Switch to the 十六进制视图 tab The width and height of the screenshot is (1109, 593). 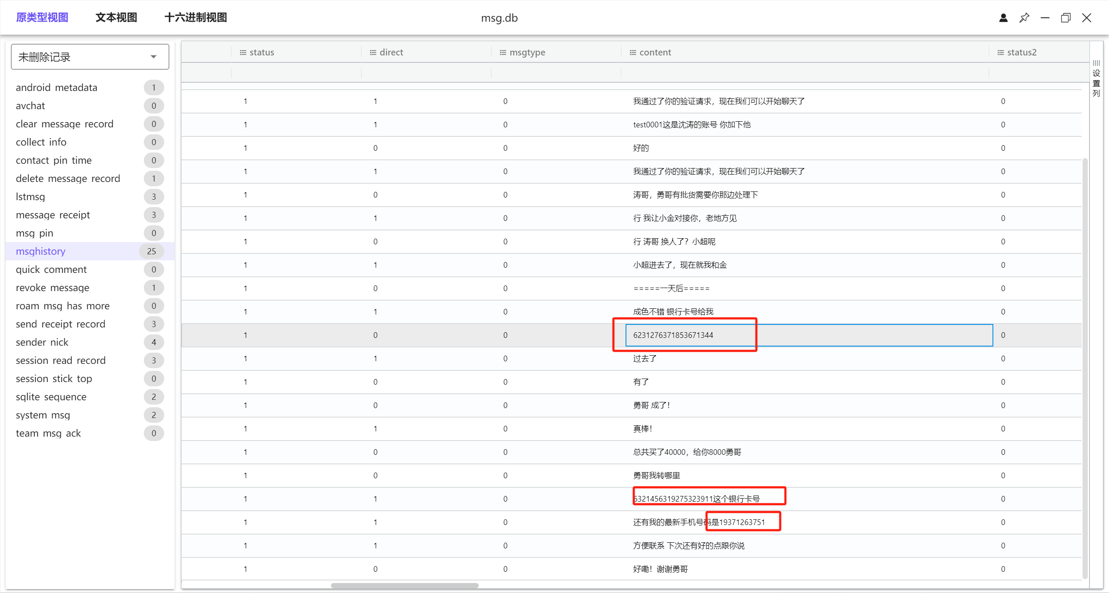(196, 18)
